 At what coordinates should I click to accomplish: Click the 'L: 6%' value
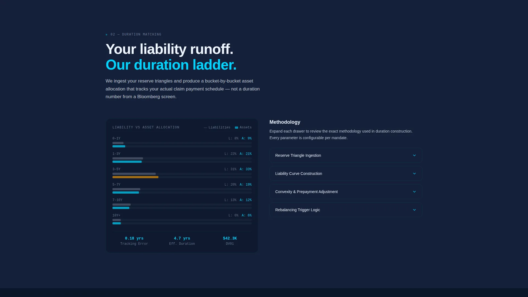(x=233, y=216)
